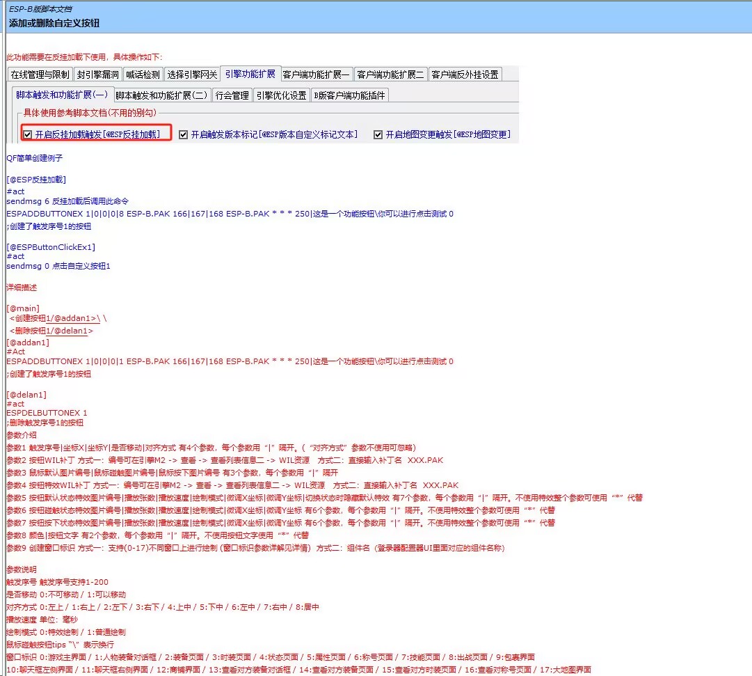Screen dimensions: 752x676
Task: Select 脚本触发和功能扩展(一) sub-tab
Action: pyautogui.click(x=62, y=95)
